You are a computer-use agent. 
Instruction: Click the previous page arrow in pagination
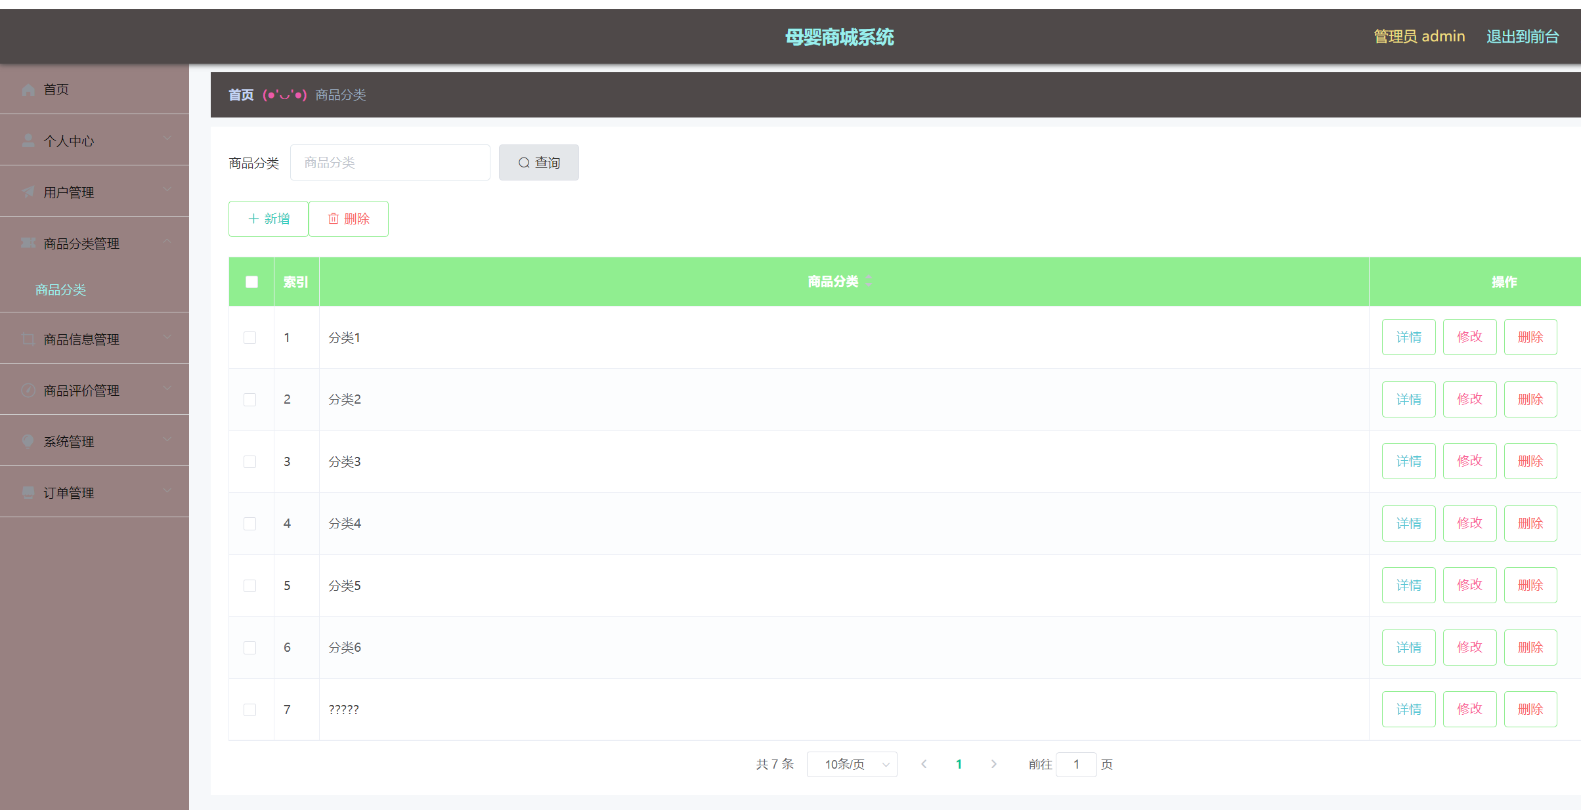924,764
